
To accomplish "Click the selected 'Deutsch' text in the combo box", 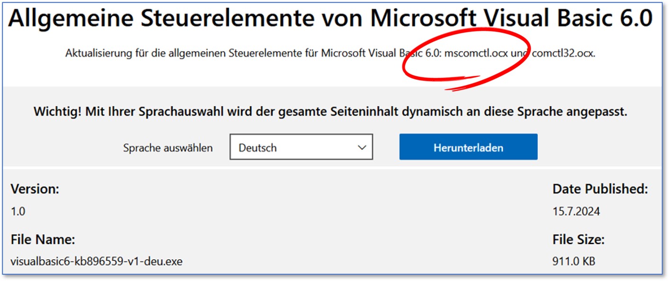I will tap(257, 148).
